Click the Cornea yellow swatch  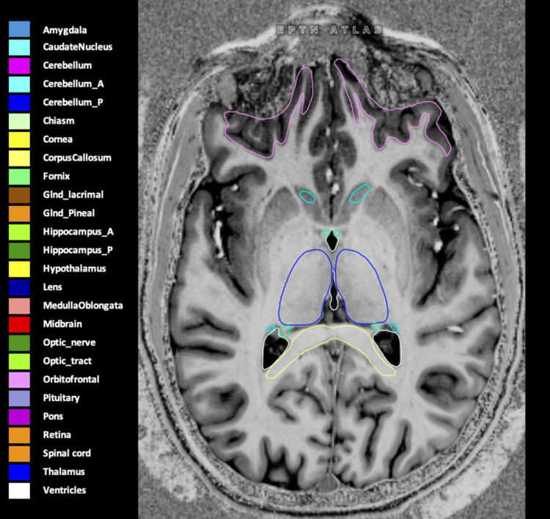19,139
